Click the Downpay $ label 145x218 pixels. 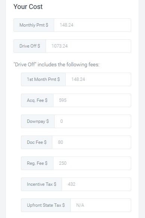38,121
